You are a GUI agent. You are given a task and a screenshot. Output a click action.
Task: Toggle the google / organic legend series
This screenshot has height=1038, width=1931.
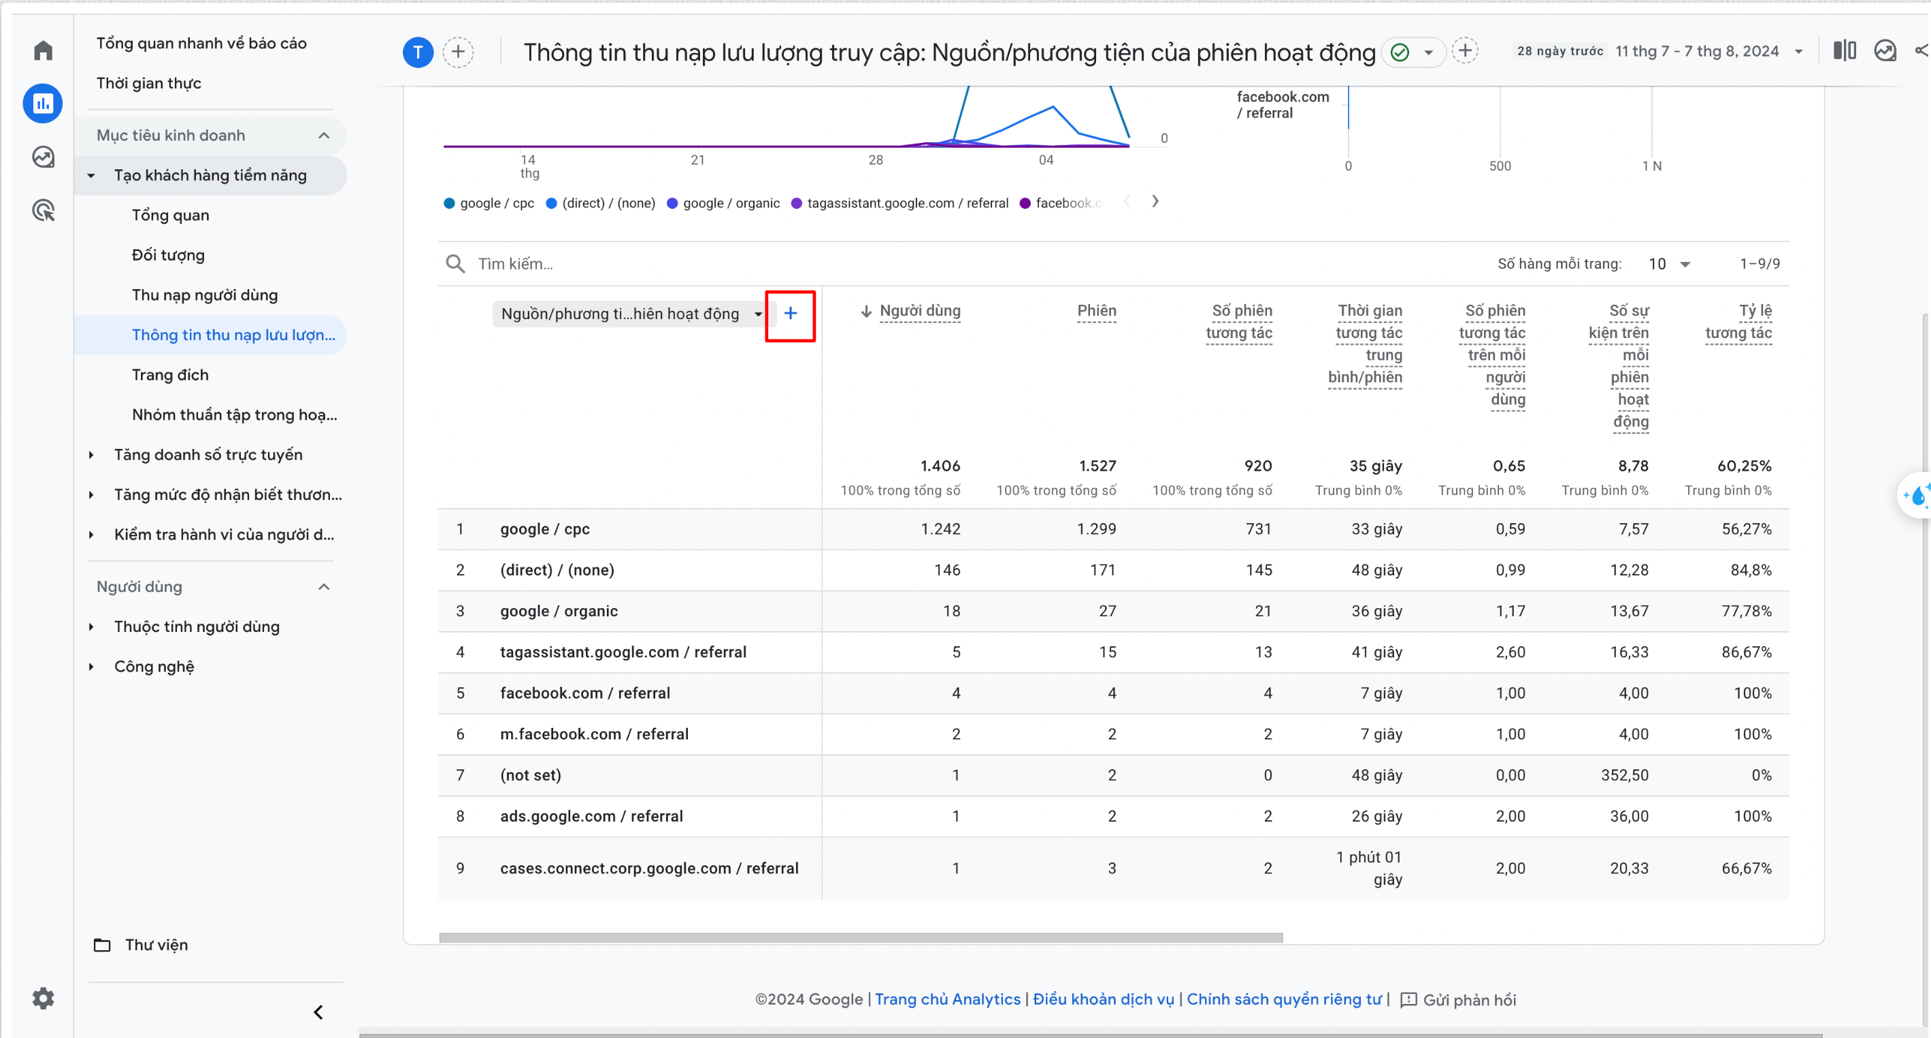pos(723,203)
